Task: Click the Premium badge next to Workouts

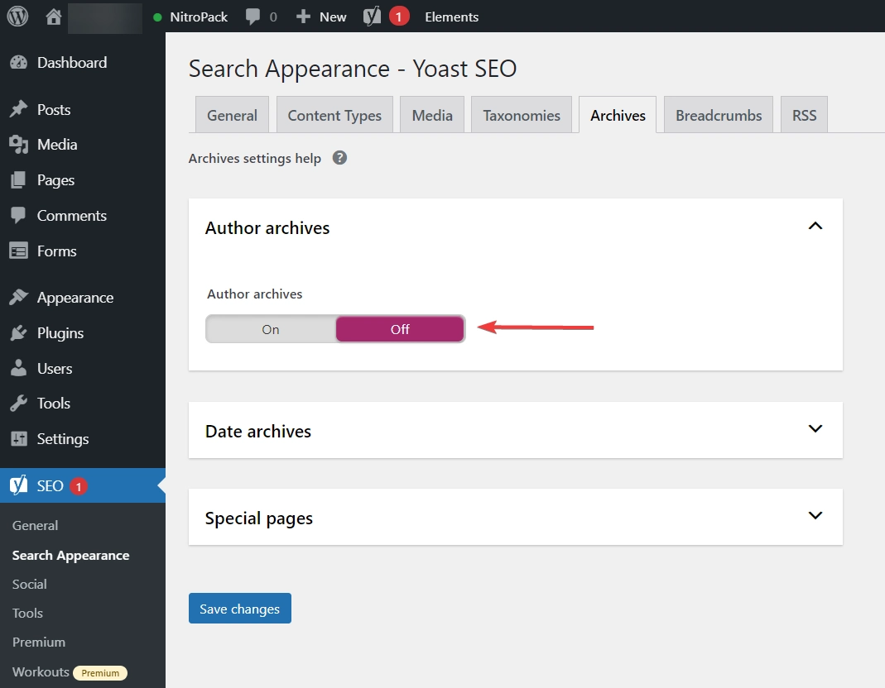Action: (x=100, y=673)
